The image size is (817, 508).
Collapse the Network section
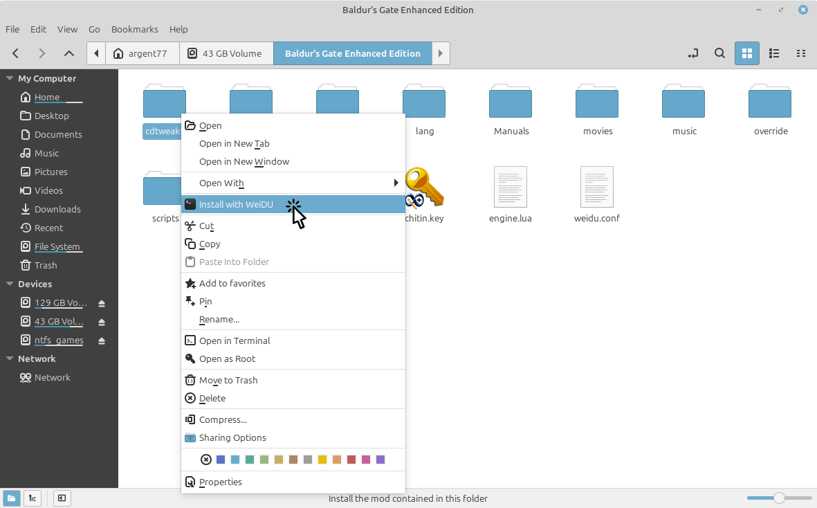[x=10, y=359]
